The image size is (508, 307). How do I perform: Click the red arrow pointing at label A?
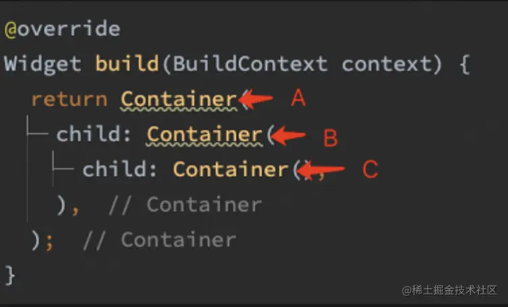coord(257,99)
